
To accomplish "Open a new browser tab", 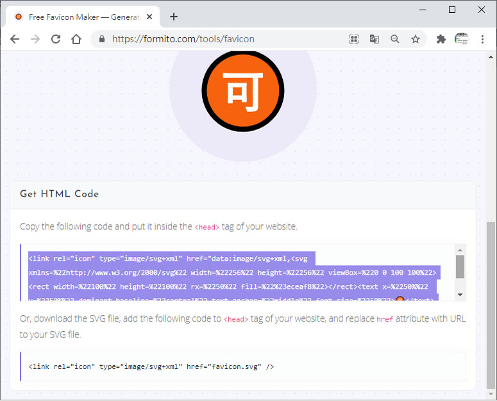I will (x=174, y=17).
